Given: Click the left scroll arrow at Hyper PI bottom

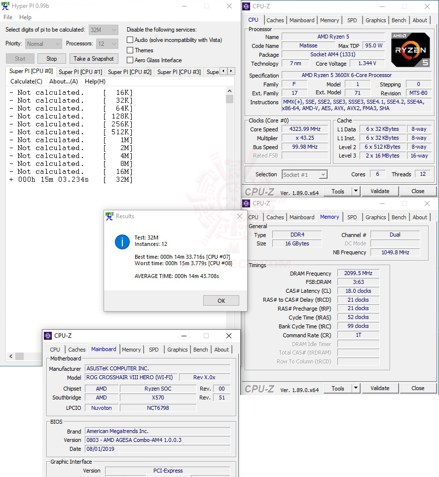Looking at the screenshot, I should (x=10, y=356).
